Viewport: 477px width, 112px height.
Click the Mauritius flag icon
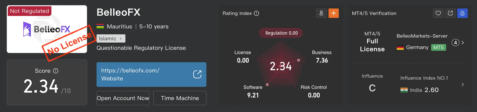[x=100, y=26]
